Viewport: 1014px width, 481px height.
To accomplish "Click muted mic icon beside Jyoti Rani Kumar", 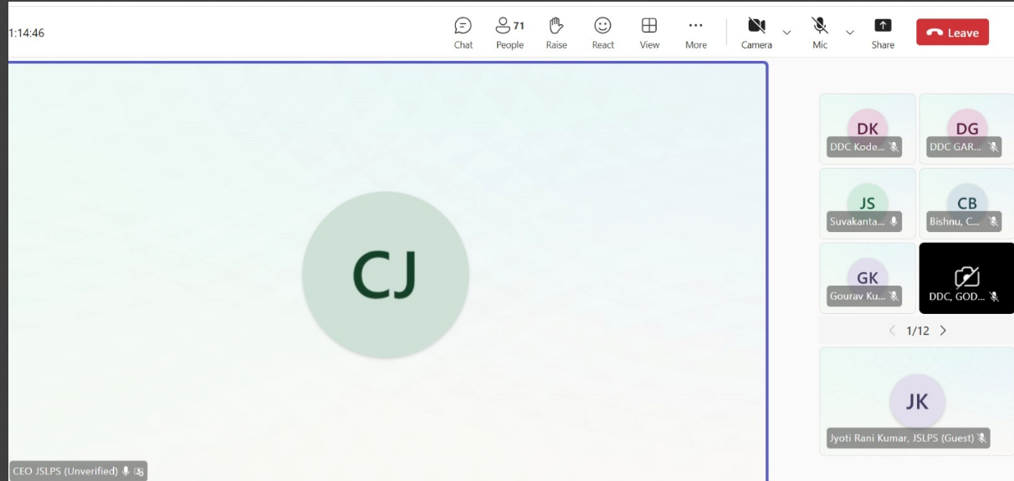I will [x=982, y=438].
